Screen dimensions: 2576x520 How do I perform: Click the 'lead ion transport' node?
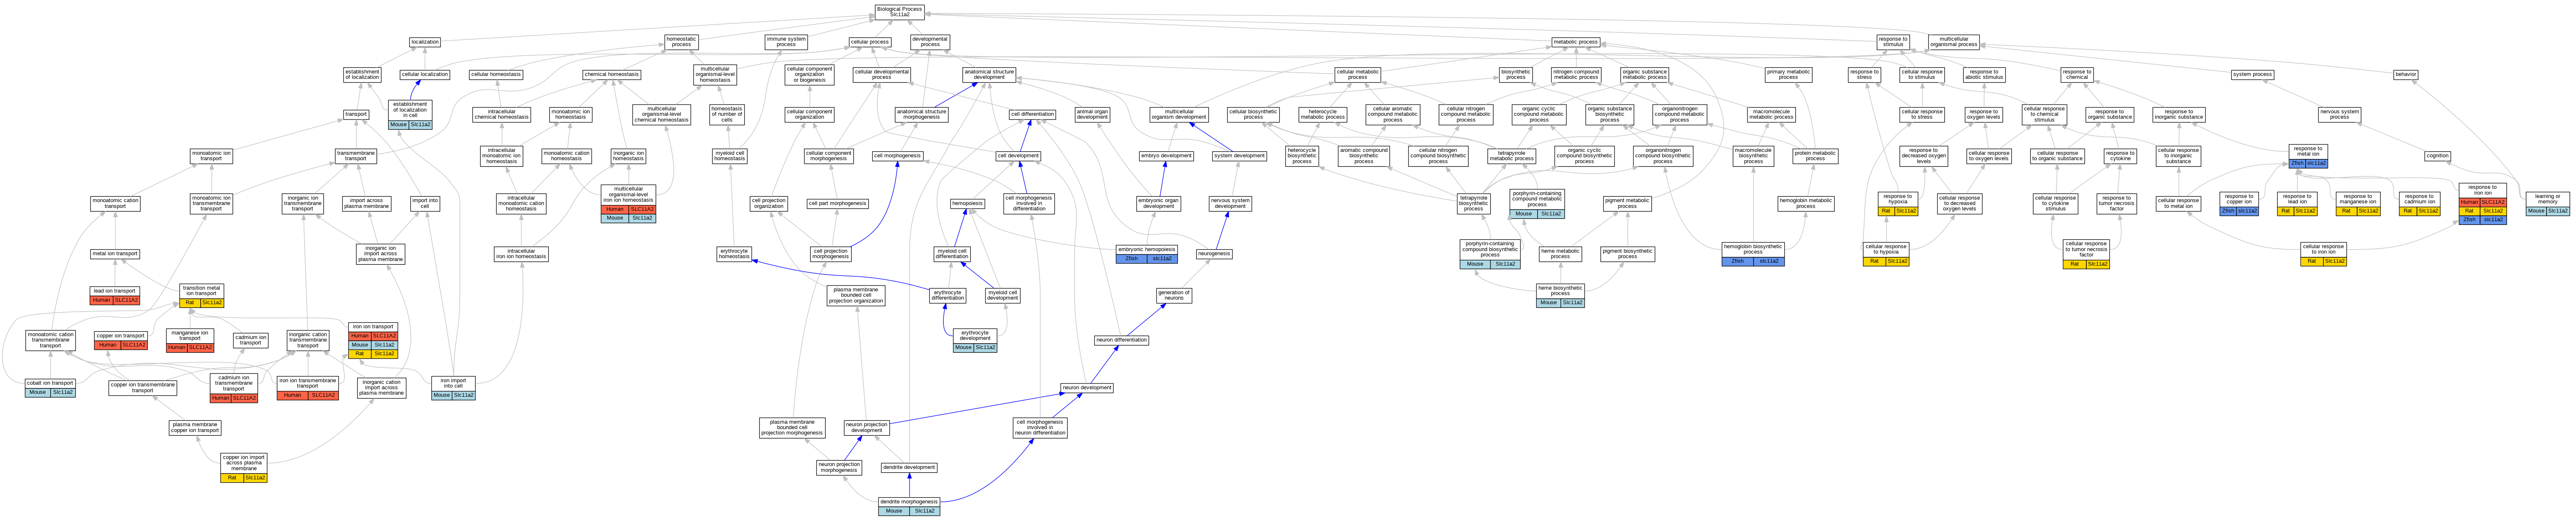pos(115,295)
